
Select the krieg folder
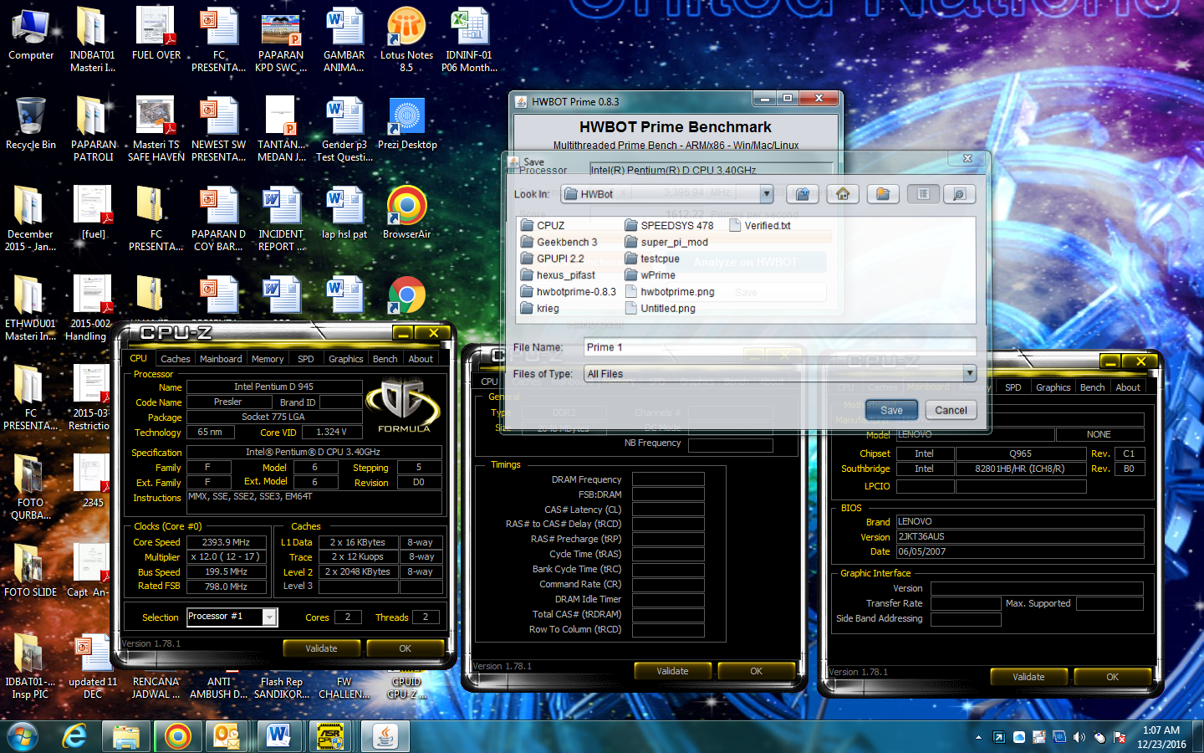tap(539, 309)
